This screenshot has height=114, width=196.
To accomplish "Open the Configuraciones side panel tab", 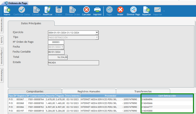I will pyautogui.click(x=1, y=56).
